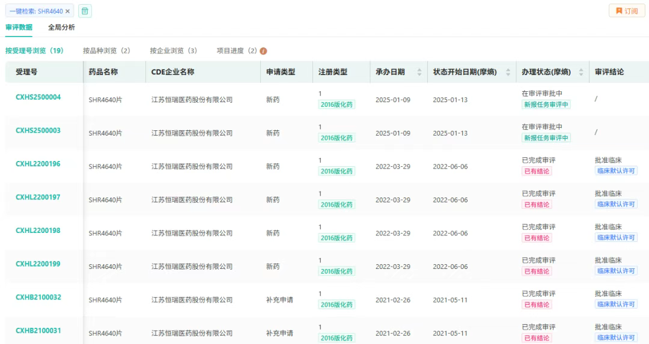Image resolution: width=649 pixels, height=344 pixels.
Task: Sort by 状态开始日期(摩熵) column arrows
Action: [508, 72]
